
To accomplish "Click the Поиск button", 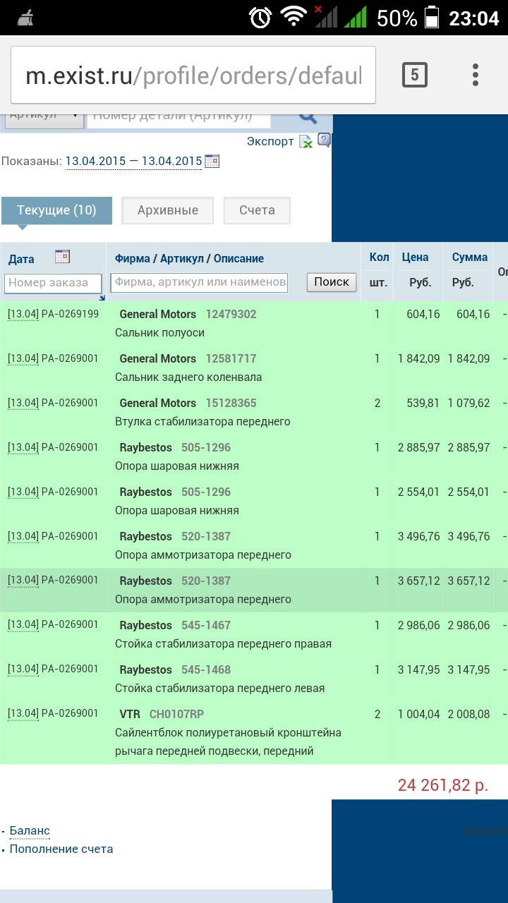I will tap(332, 282).
